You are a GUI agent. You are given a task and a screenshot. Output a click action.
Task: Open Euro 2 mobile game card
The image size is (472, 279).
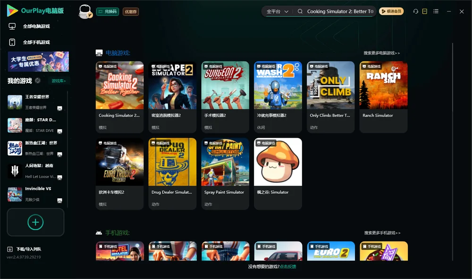pyautogui.click(x=331, y=251)
